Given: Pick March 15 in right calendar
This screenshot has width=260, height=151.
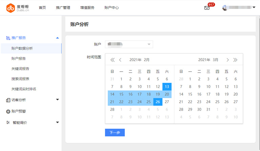Looking at the screenshot, I should coord(190,94).
